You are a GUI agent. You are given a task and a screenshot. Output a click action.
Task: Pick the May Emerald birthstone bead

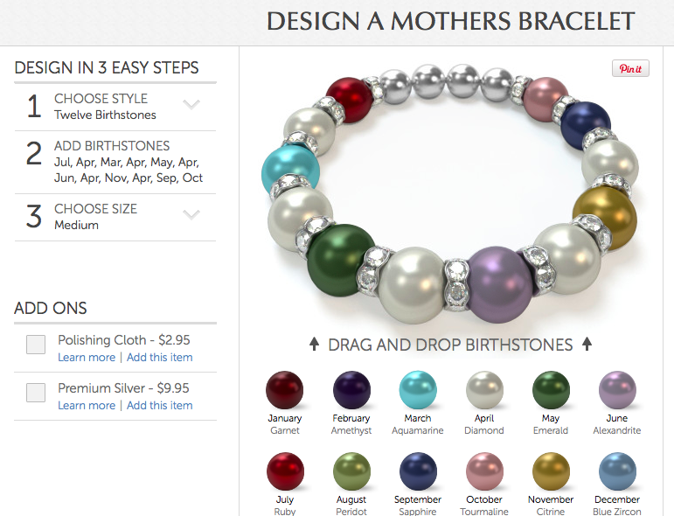pos(551,389)
